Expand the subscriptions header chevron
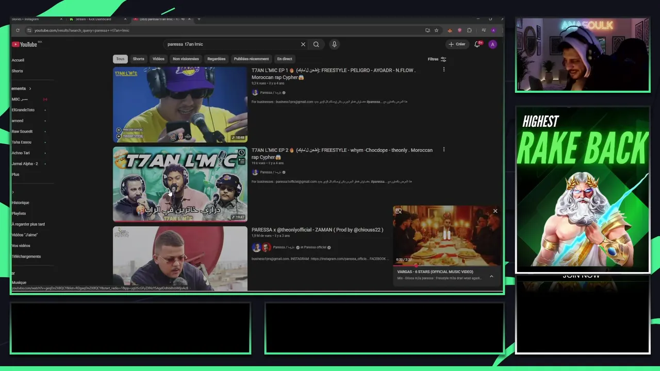The height and width of the screenshot is (371, 660). point(30,89)
